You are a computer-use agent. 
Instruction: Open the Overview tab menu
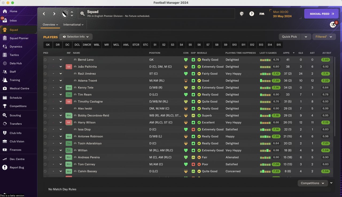50,25
